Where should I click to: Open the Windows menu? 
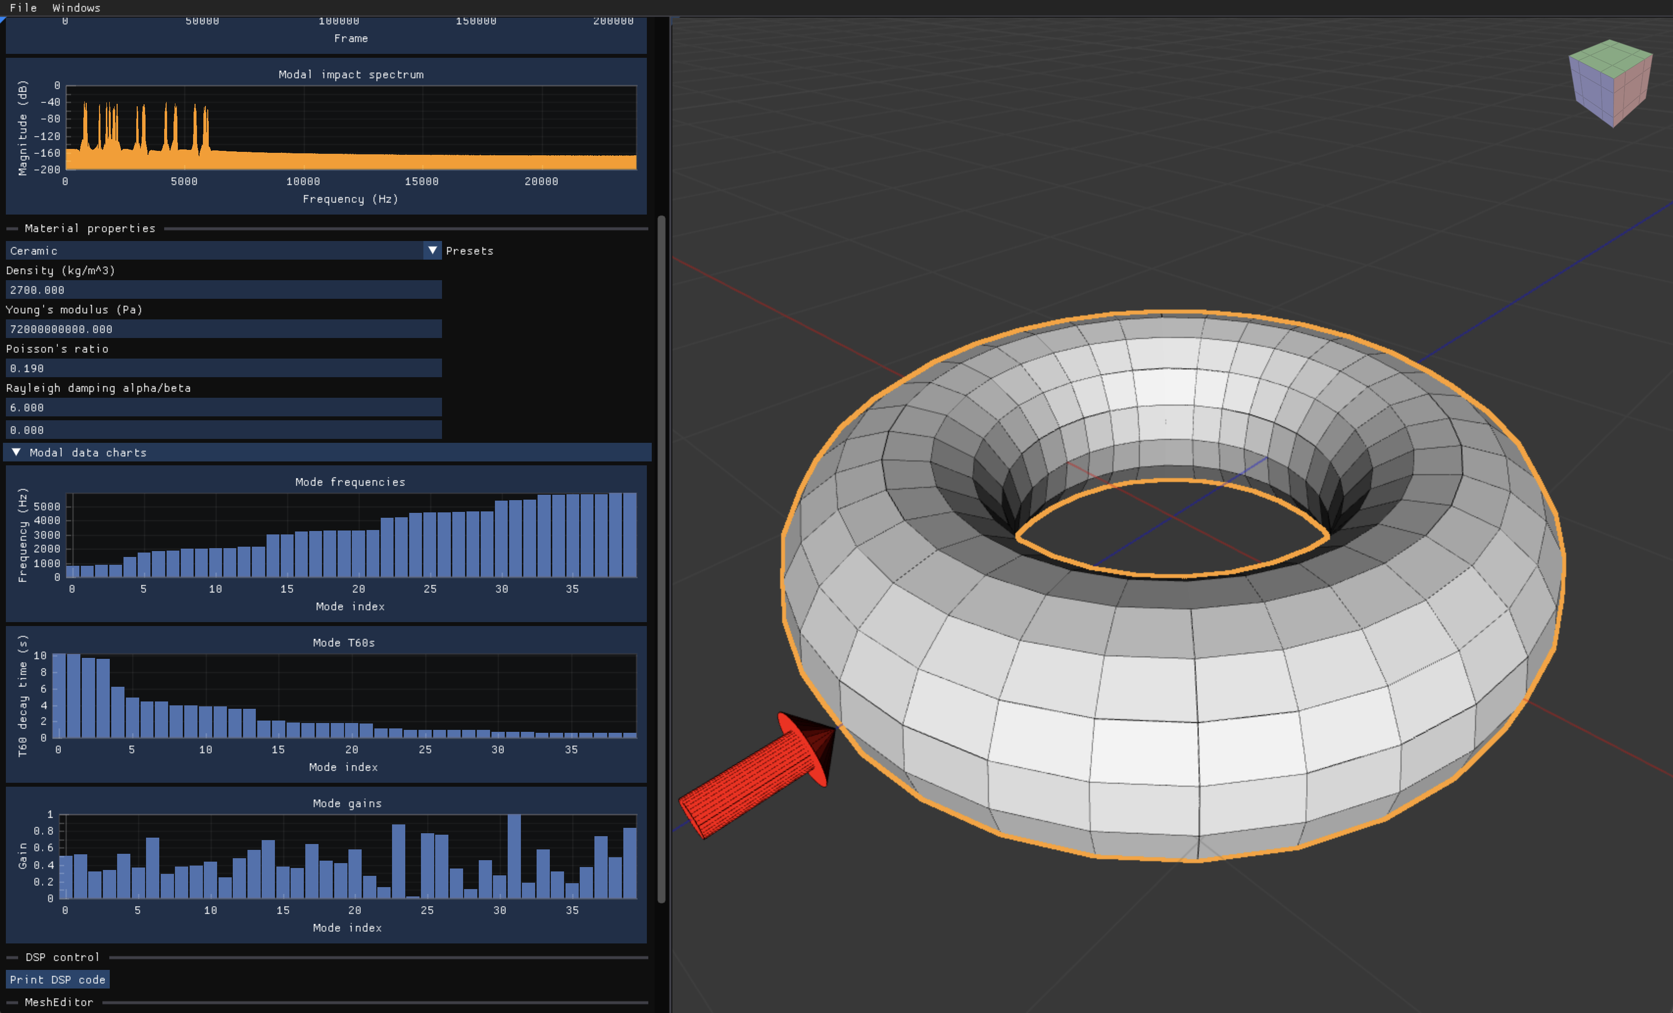(x=76, y=7)
